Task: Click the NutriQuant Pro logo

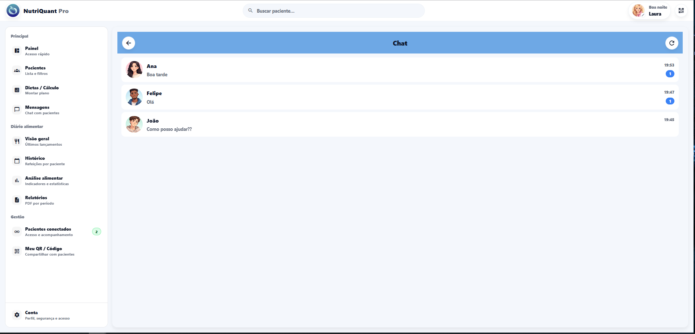Action: (13, 11)
